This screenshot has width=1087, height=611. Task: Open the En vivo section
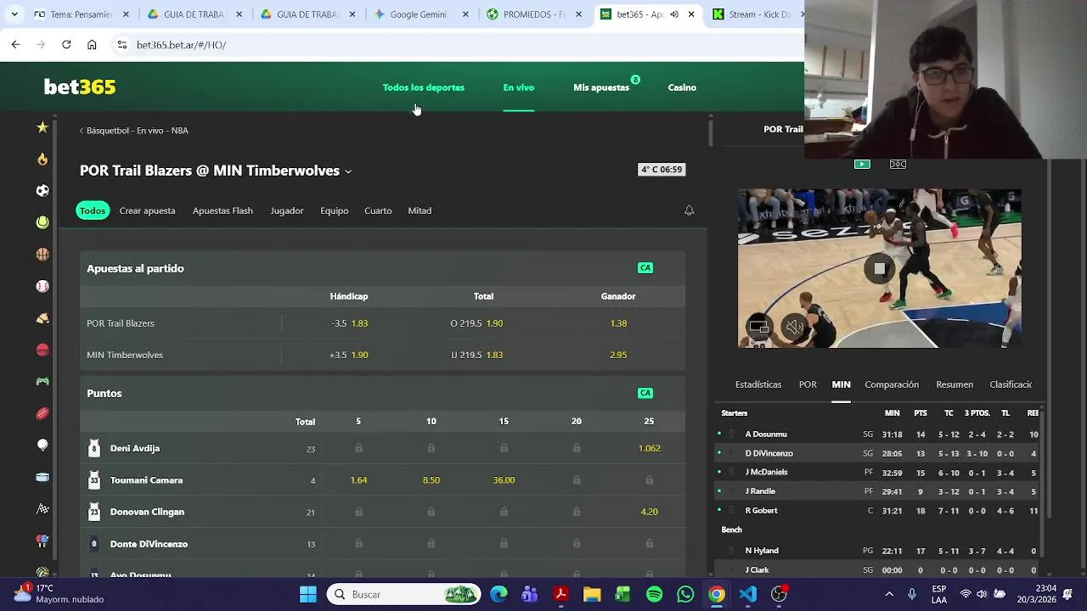[x=518, y=87]
